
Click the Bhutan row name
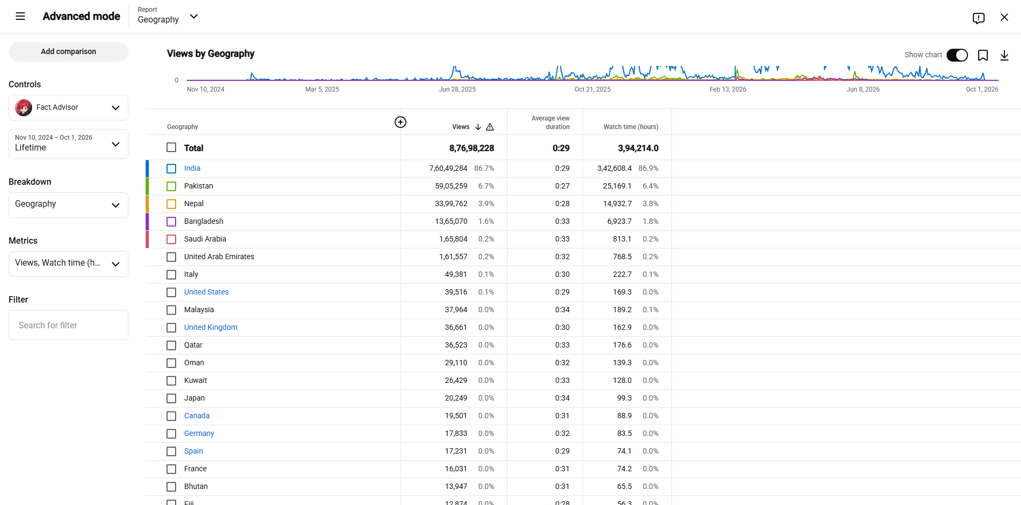196,486
